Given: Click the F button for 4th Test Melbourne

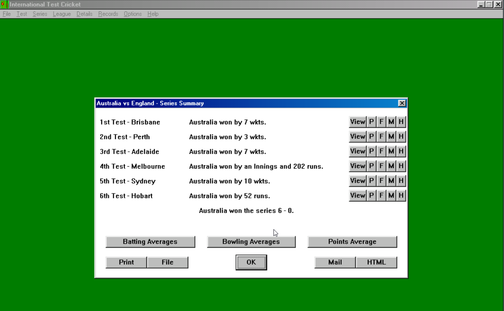Looking at the screenshot, I should (381, 166).
